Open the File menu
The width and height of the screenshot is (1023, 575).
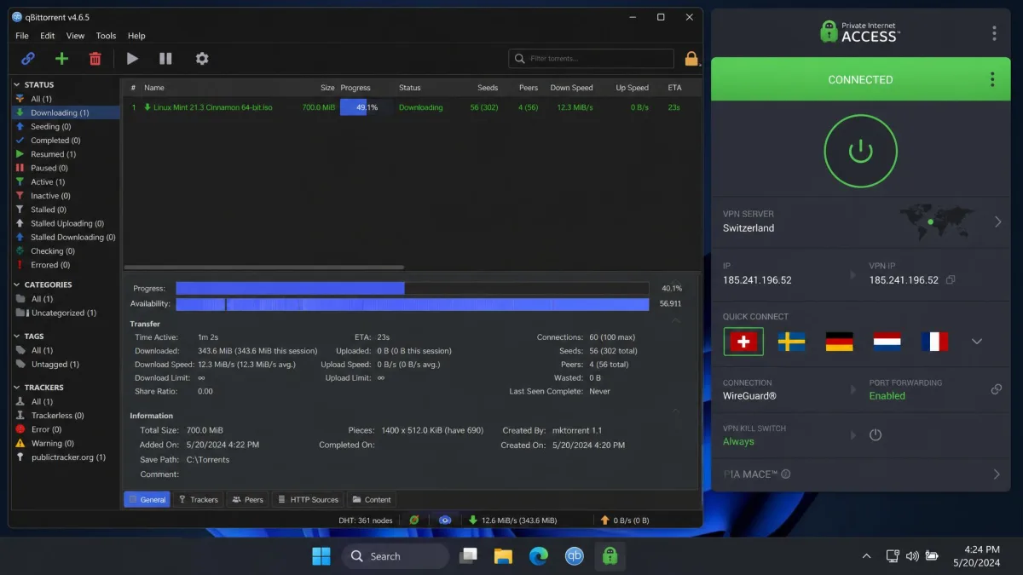click(22, 36)
